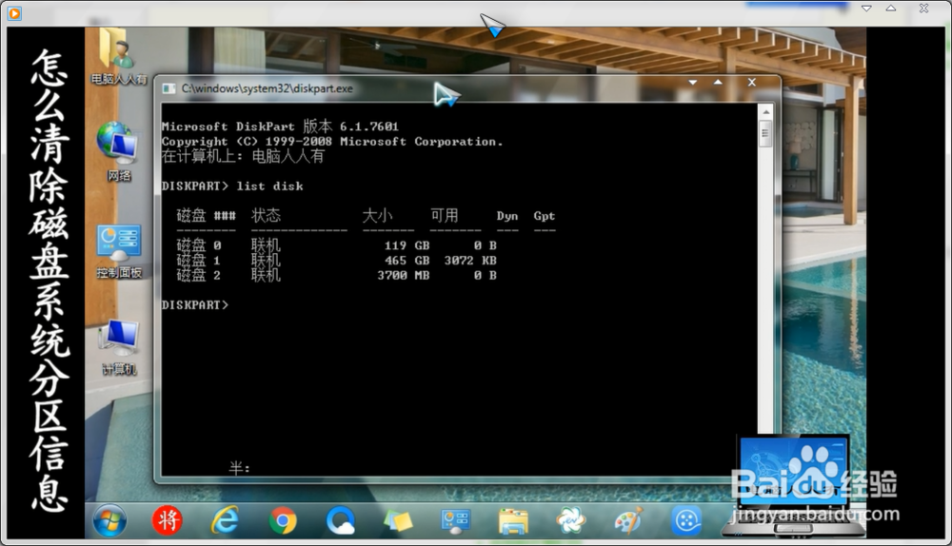
Task: Launch Internet Explorer from the taskbar
Action: [225, 520]
